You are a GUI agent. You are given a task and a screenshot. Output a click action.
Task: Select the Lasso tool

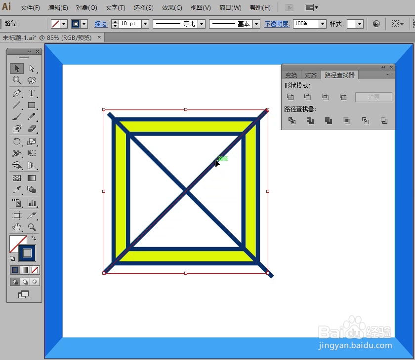(32, 80)
